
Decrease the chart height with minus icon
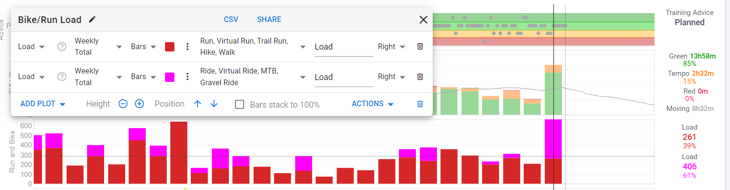point(123,104)
